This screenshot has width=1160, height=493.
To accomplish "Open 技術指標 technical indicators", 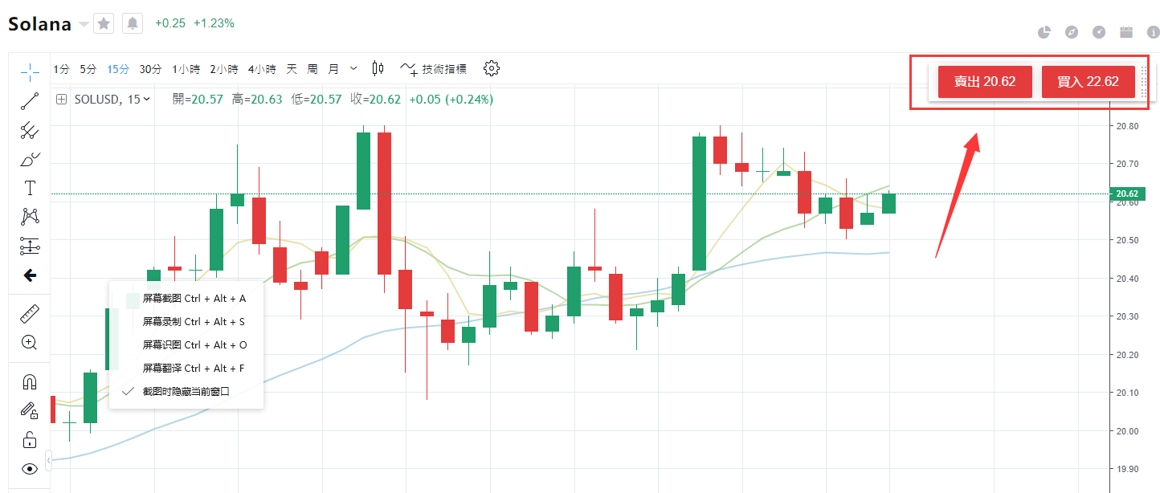I will click(x=434, y=69).
